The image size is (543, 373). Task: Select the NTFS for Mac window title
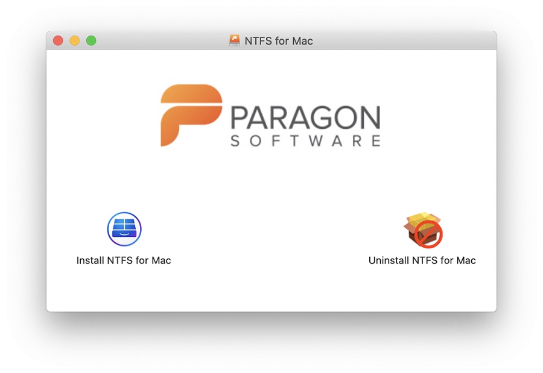[279, 40]
